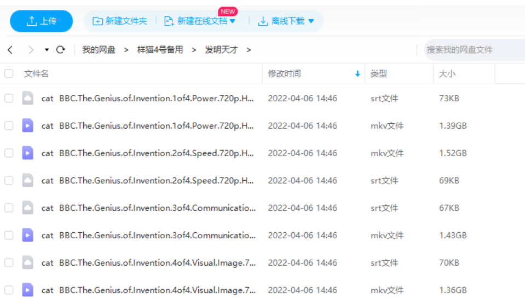Click the 上传 upload button

click(x=42, y=21)
